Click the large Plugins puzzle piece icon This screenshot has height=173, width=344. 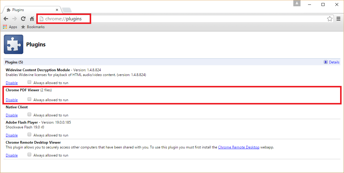point(13,44)
